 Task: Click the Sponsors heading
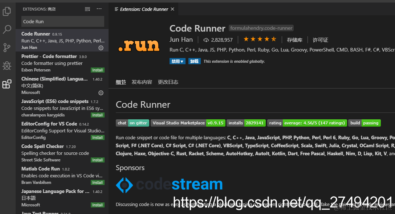130,168
